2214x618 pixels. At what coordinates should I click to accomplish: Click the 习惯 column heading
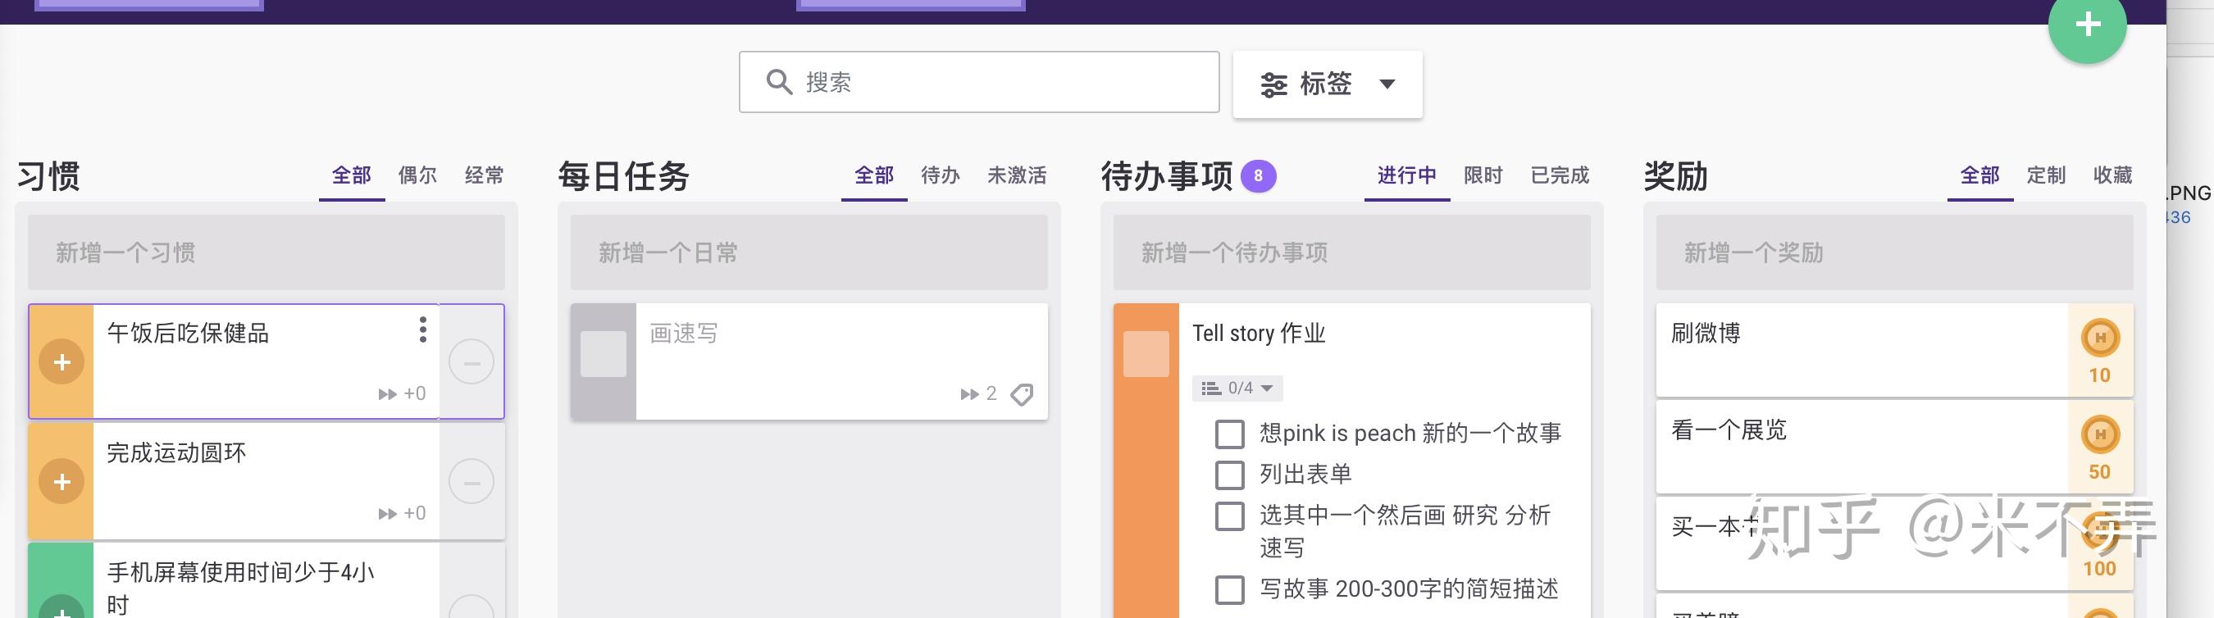coord(49,176)
